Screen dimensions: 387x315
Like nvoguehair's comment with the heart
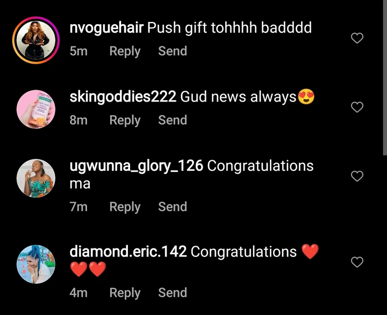coord(357,38)
